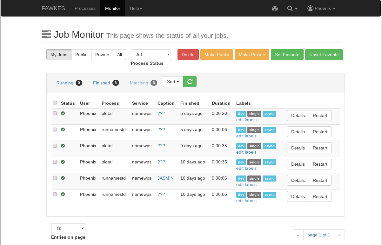Open the Entries on page dropdown

tap(68, 228)
